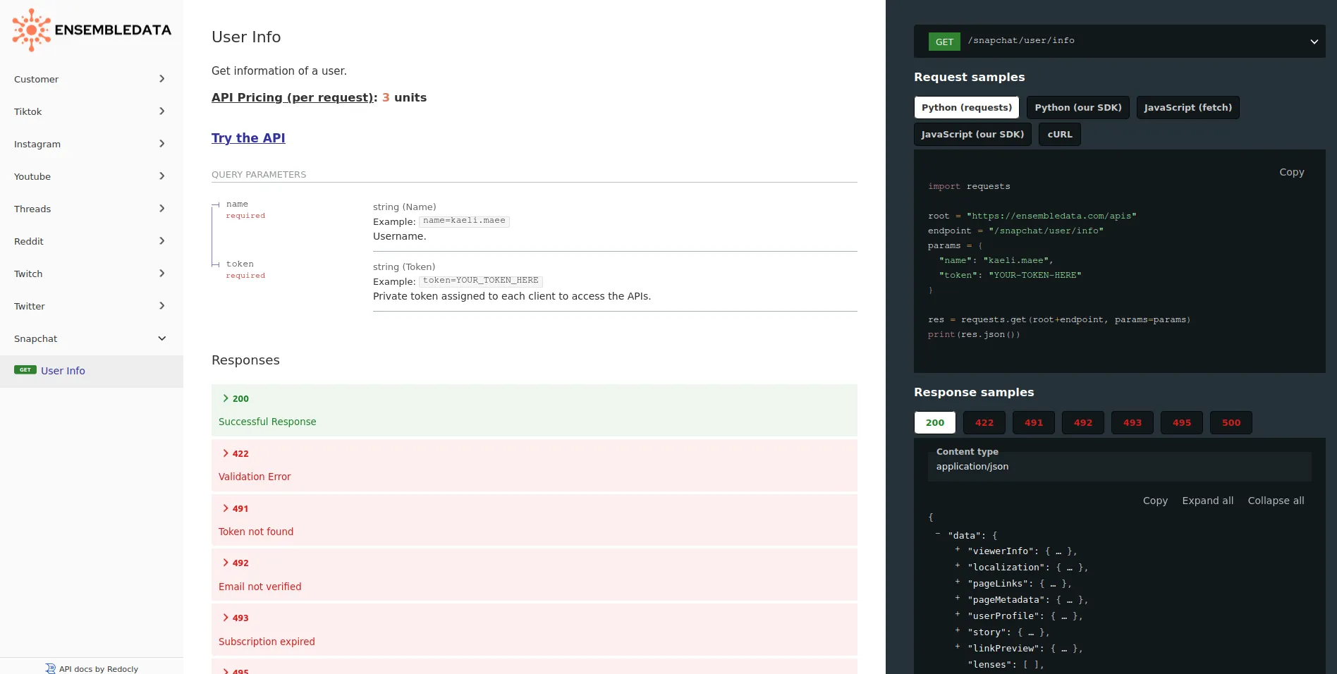Image resolution: width=1337 pixels, height=674 pixels.
Task: Copy the request sample code
Action: click(1292, 172)
